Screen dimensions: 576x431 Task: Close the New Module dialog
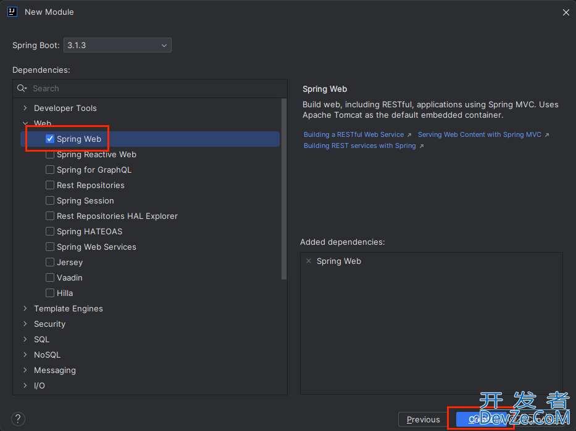566,12
